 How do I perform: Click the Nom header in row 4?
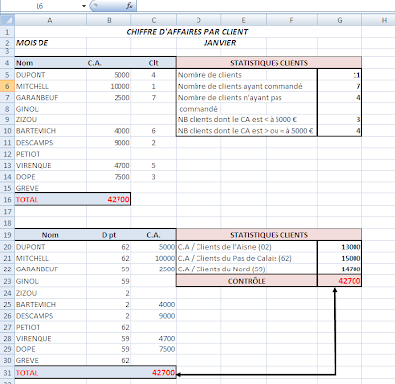coord(24,63)
